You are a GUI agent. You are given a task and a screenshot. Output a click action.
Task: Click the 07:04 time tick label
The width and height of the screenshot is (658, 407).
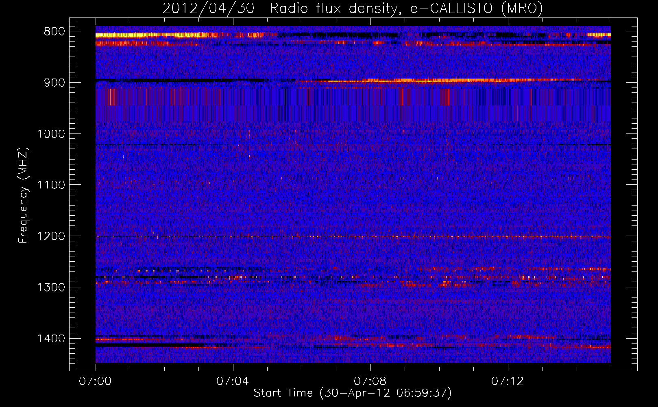(x=233, y=381)
